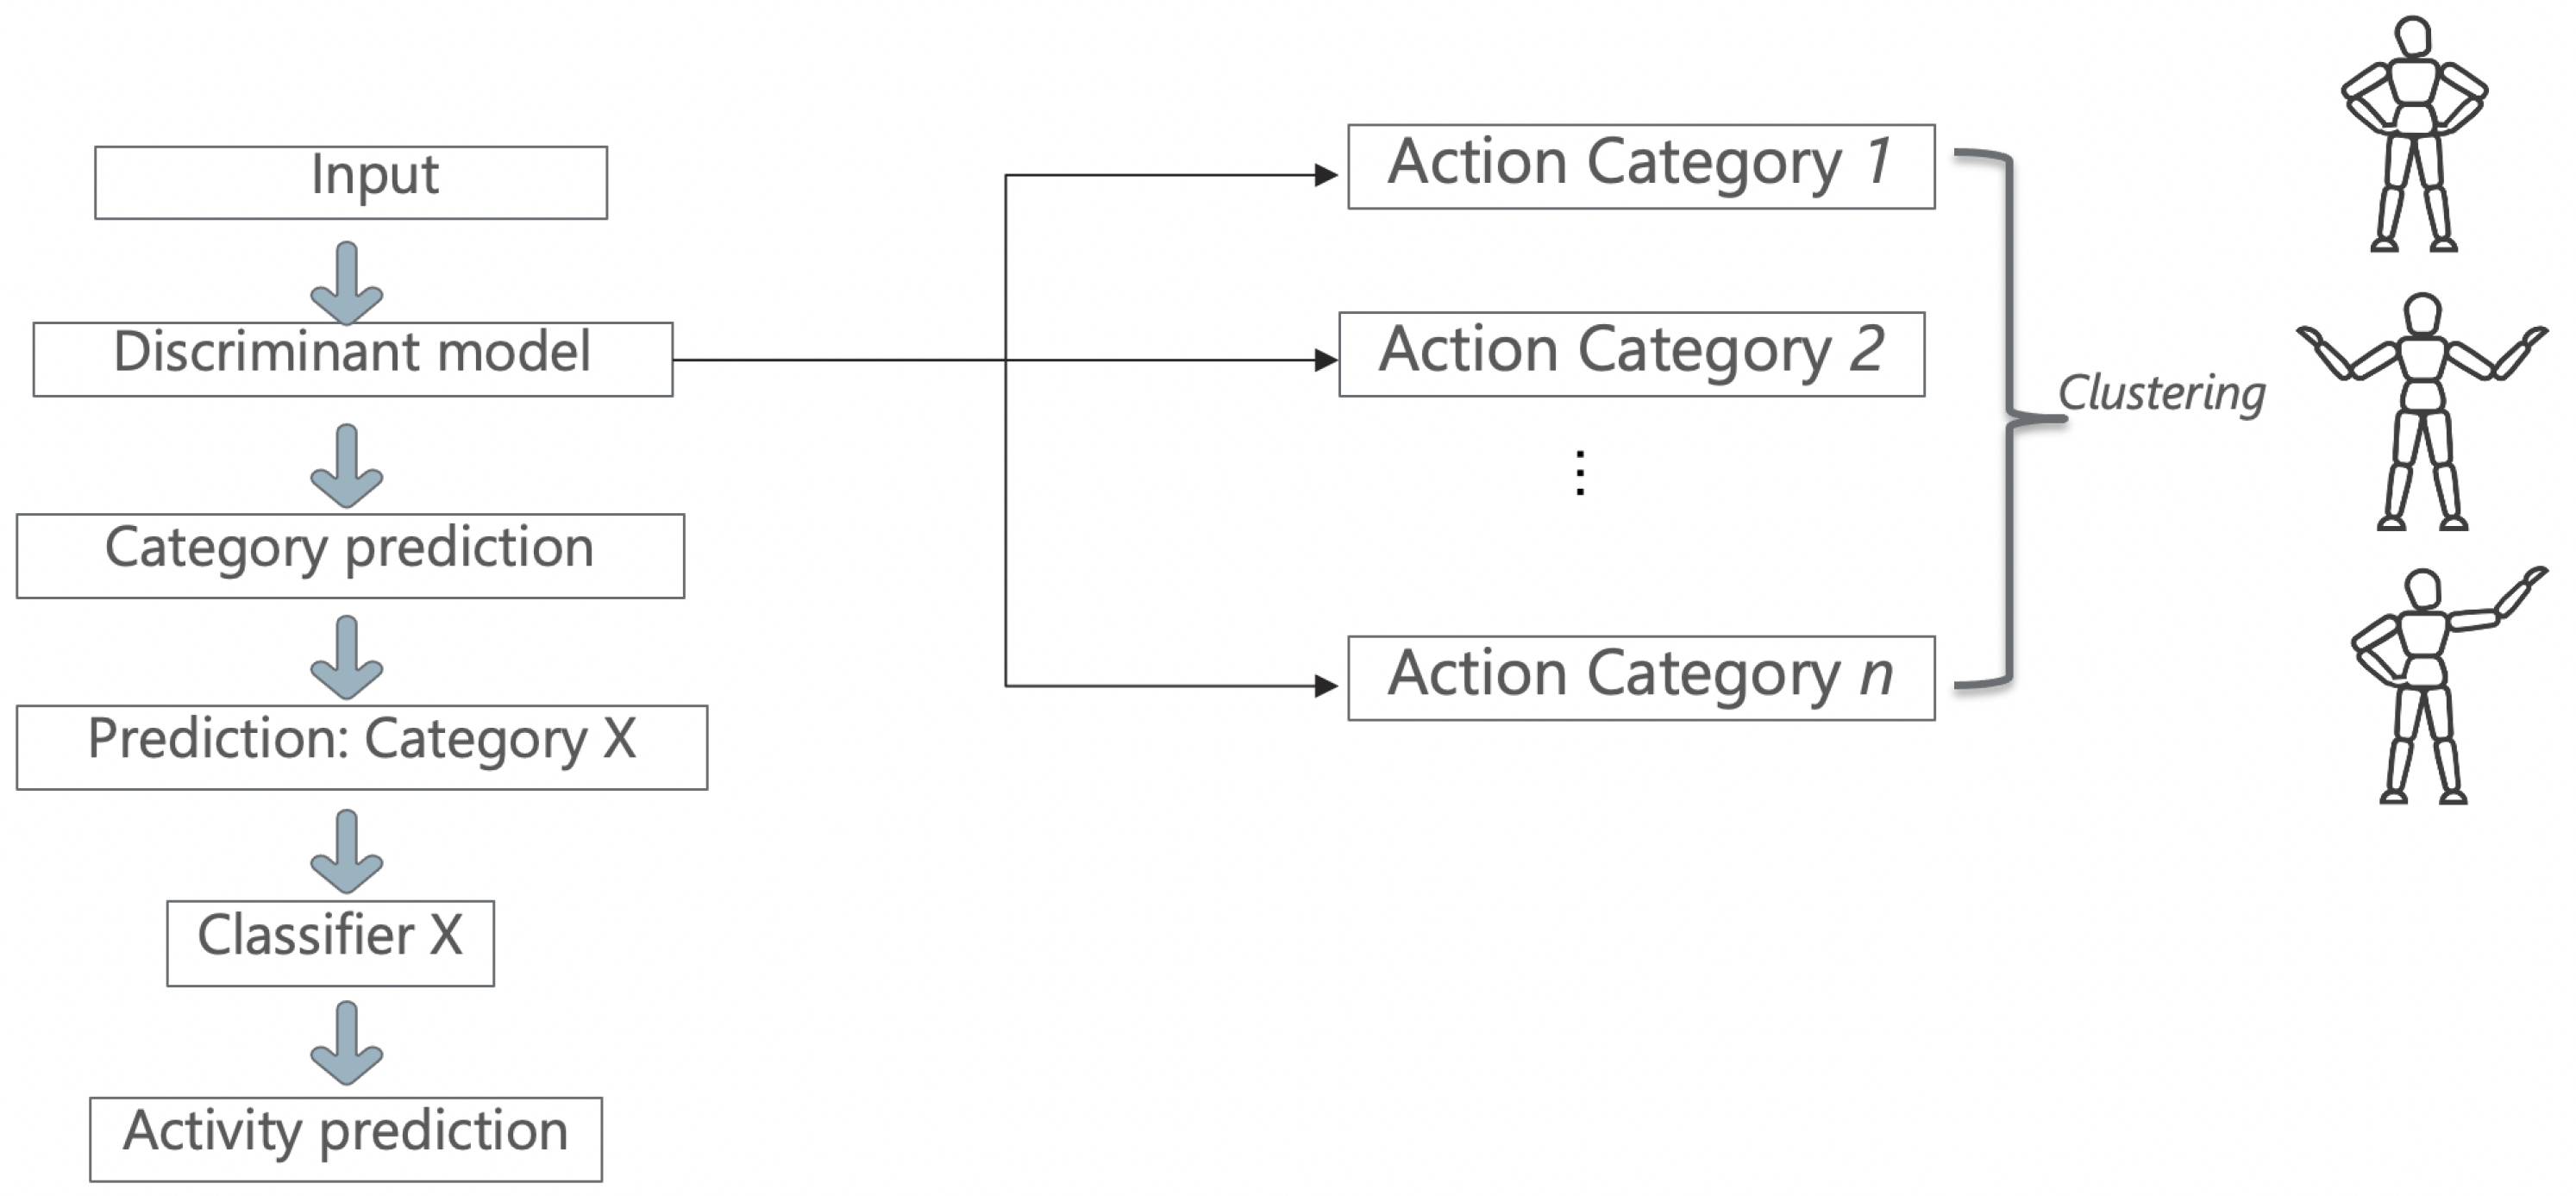Click the down arrow below Category prediction
The height and width of the screenshot is (1196, 2576).
coord(347,657)
